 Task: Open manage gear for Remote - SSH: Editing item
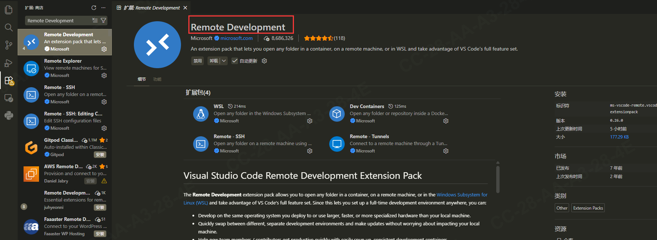(x=104, y=128)
